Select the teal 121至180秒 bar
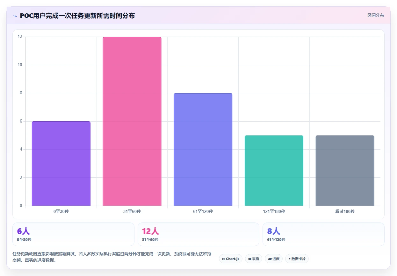The width and height of the screenshot is (397, 276). pyautogui.click(x=274, y=171)
